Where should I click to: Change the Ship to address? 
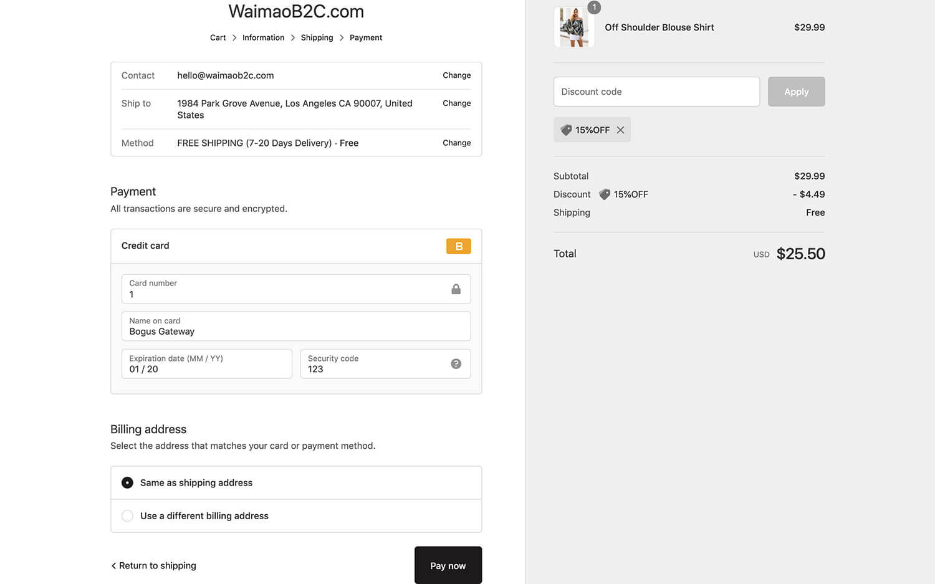coord(456,103)
